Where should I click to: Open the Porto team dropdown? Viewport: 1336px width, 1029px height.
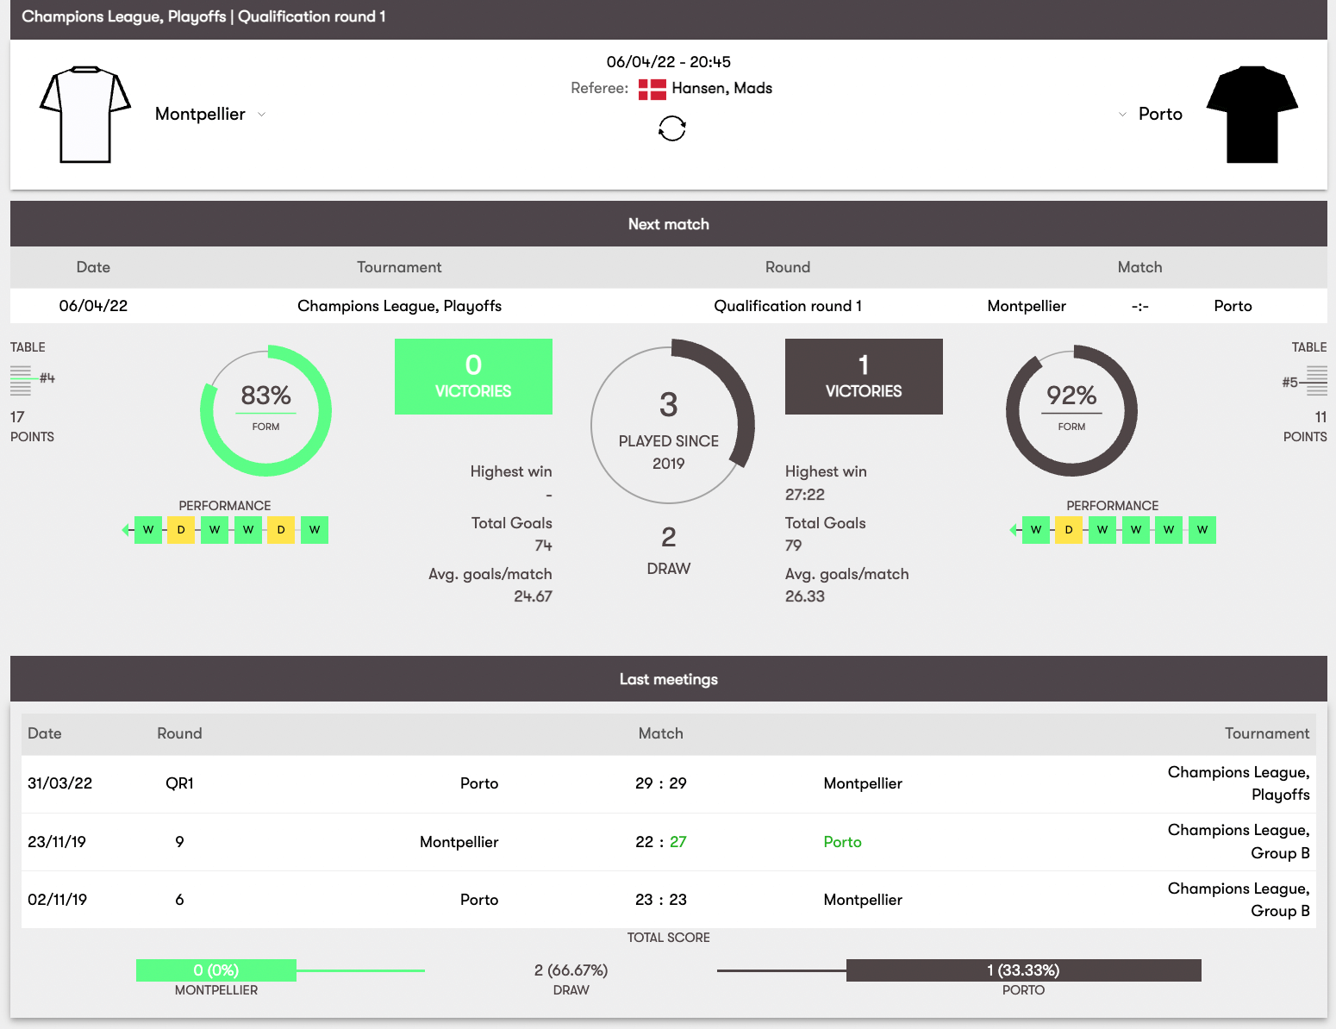tap(1122, 115)
